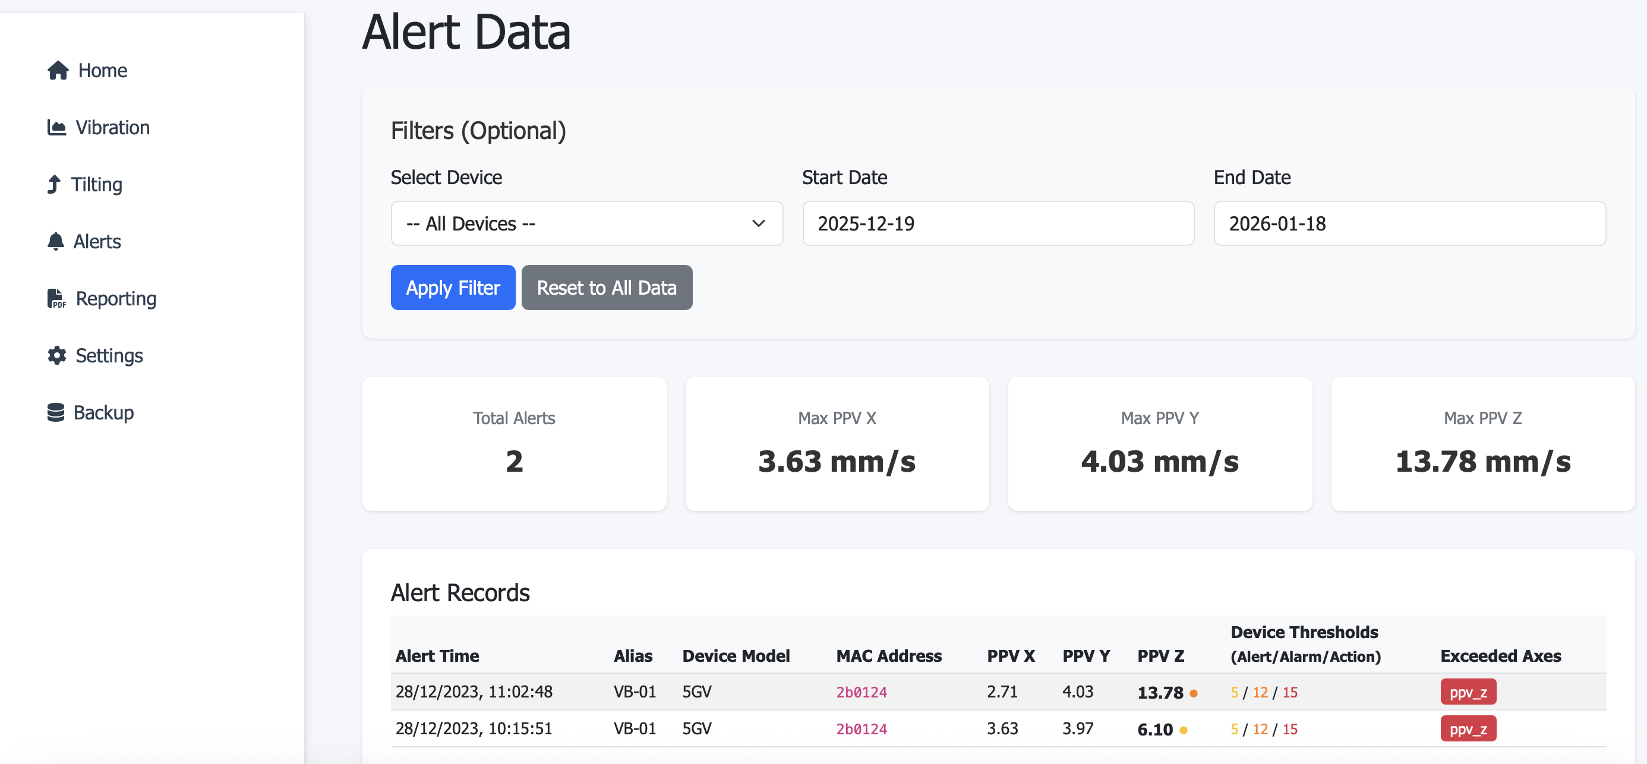
Task: Click the Backup database icon
Action: point(56,412)
